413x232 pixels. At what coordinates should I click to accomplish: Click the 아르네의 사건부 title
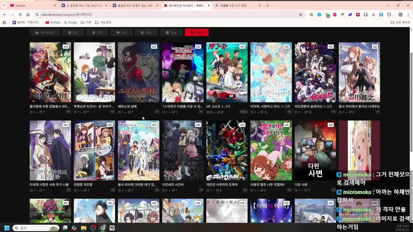click(x=173, y=185)
